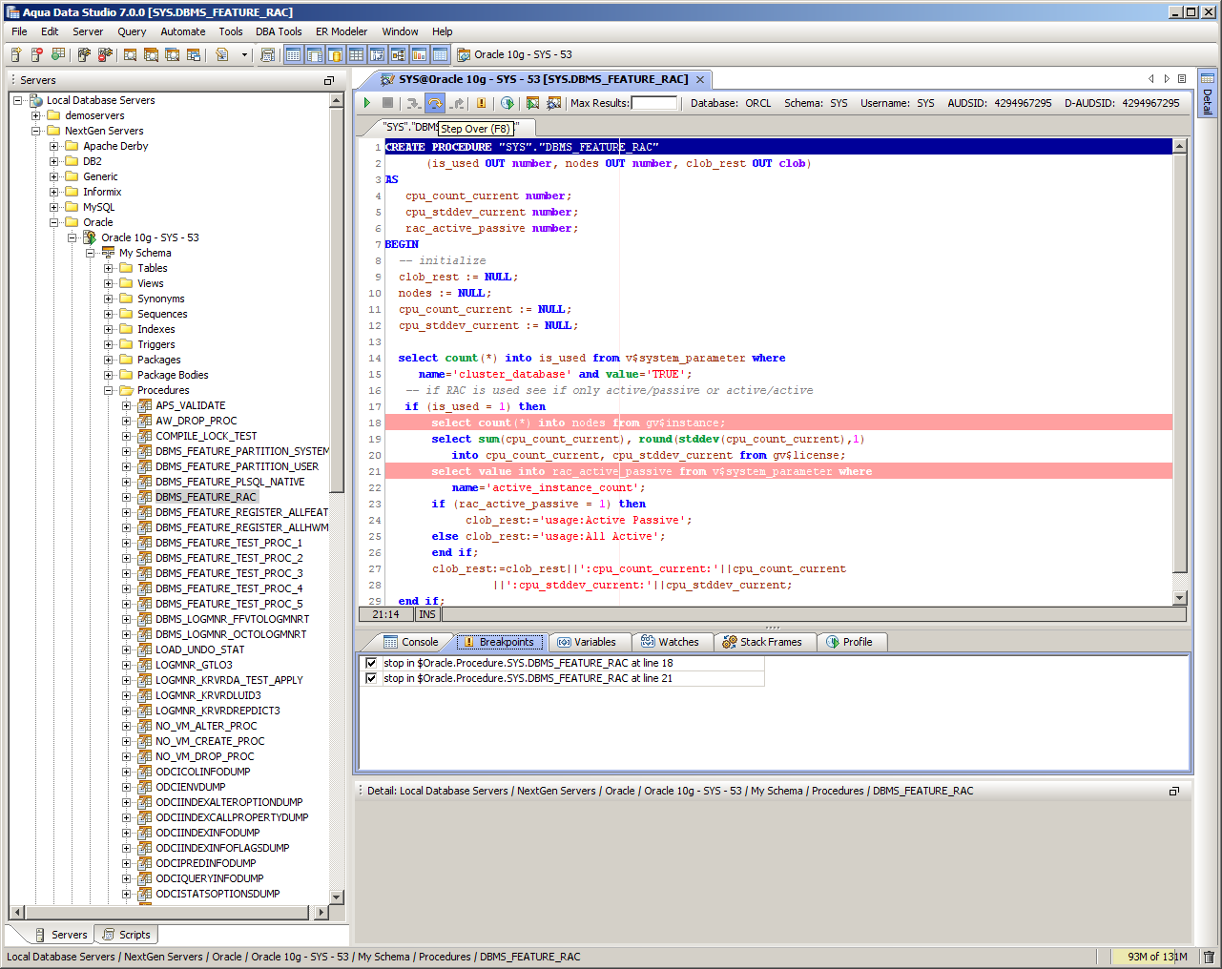Click inside the Max Results field

click(653, 103)
